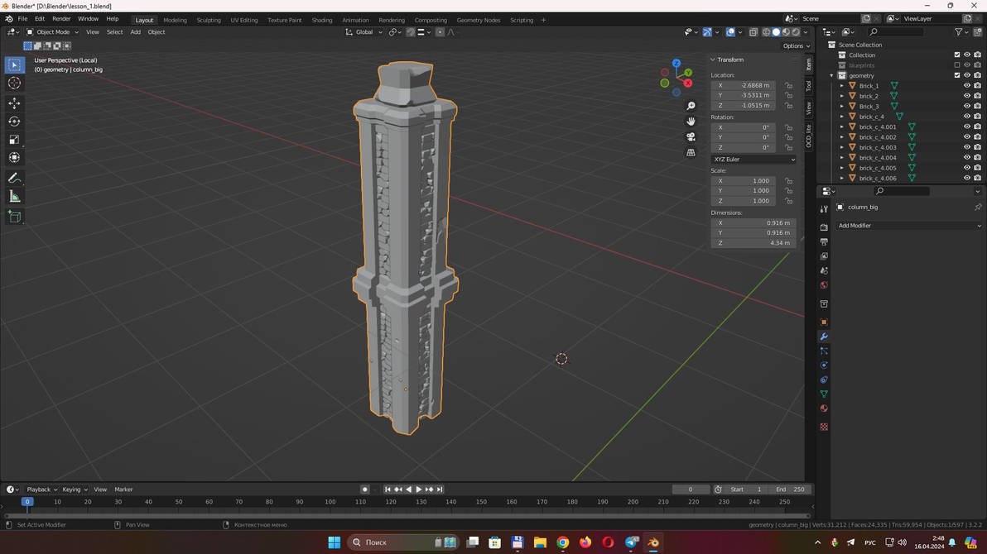Expand the Brick_2 tree item

pos(841,96)
